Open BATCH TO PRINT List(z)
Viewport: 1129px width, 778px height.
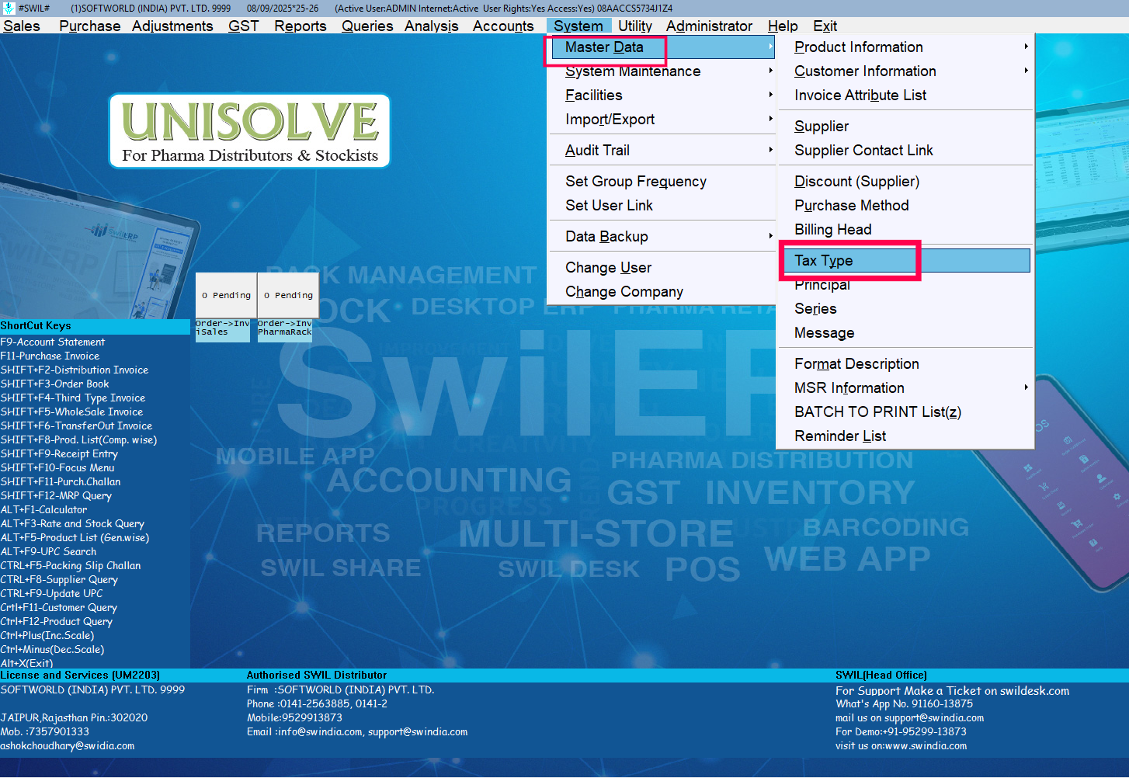[905, 412]
